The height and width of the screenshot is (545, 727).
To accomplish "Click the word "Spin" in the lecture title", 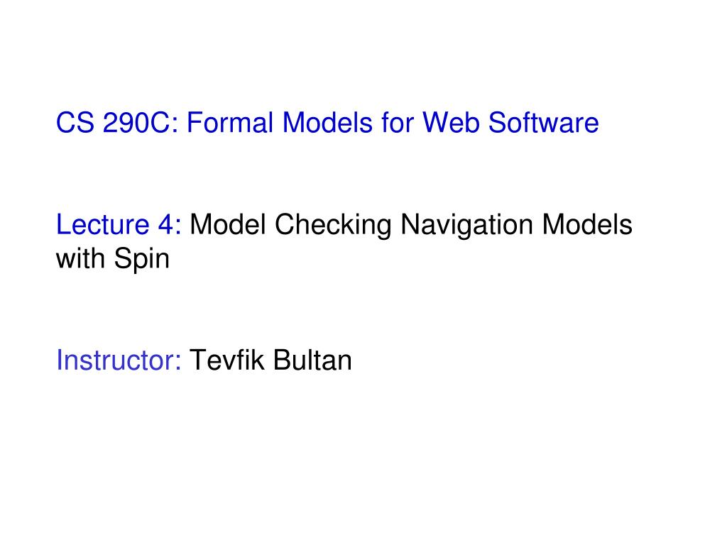I will tap(142, 260).
